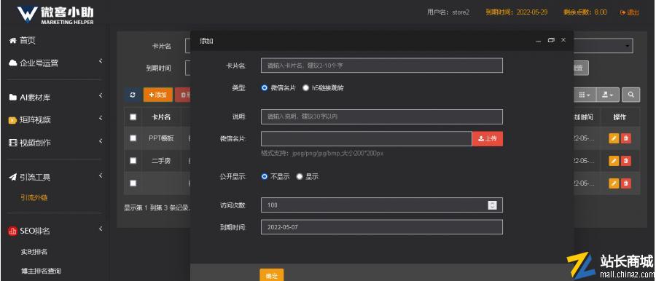Open the columns grid dropdown above the table
The image size is (656, 281).
click(x=585, y=95)
